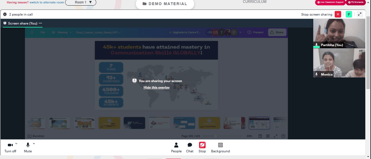Click the 33% zoom value
371x159 pixels.
[249, 136]
